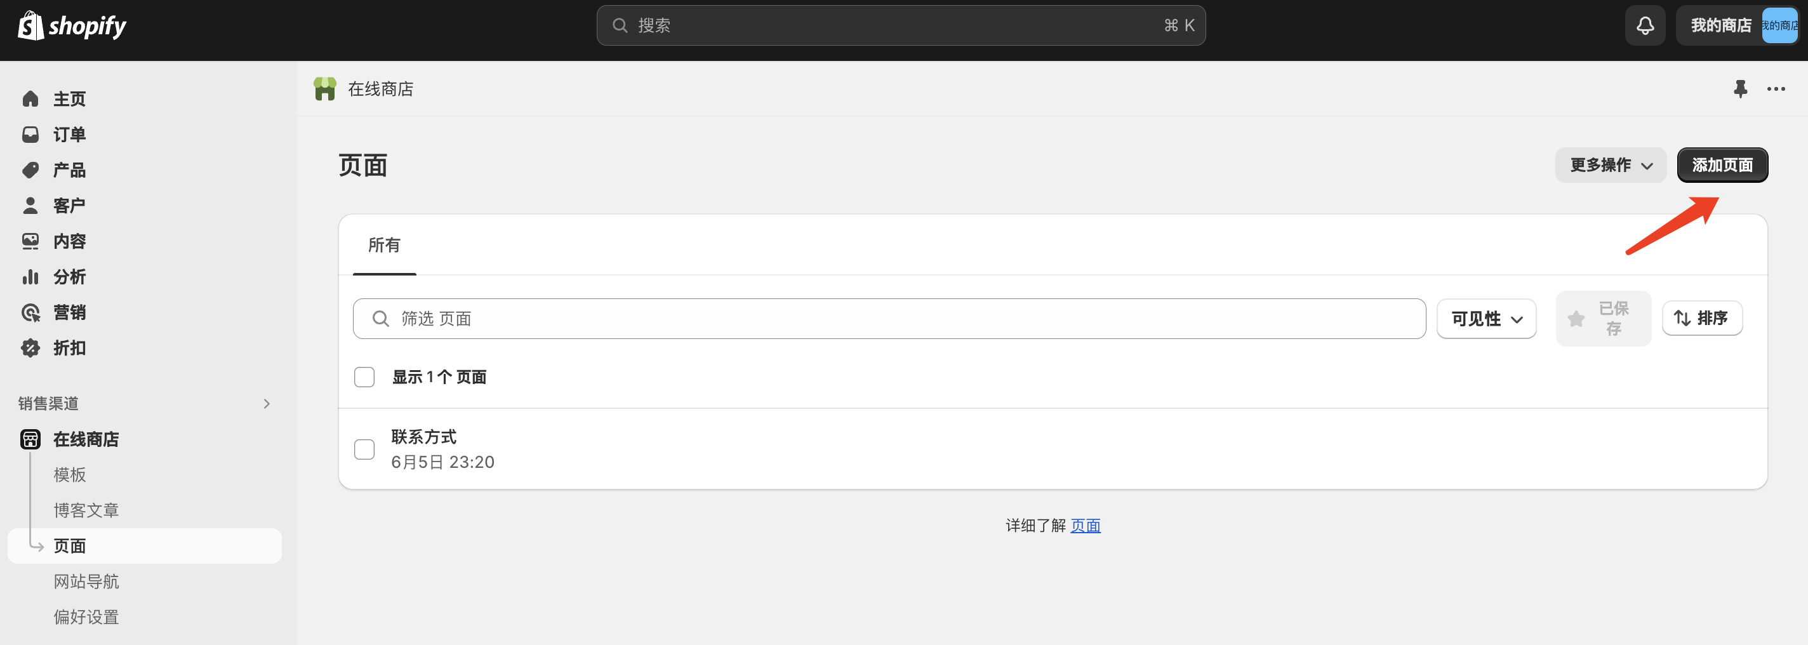Screen dimensions: 1808x645
Task: Click the 我的商店 account avatar
Action: coord(1779,26)
